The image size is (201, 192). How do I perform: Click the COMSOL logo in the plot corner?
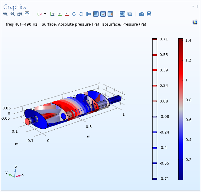pos(195,22)
